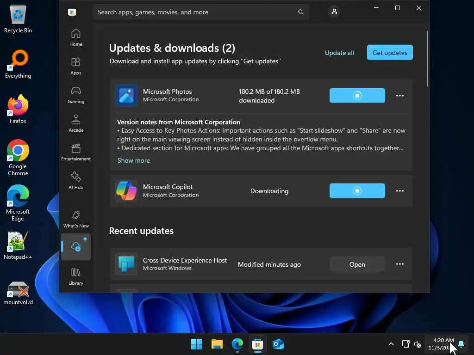Image resolution: width=474 pixels, height=355 pixels.
Task: Open the taskbar clock and date
Action: (x=441, y=344)
